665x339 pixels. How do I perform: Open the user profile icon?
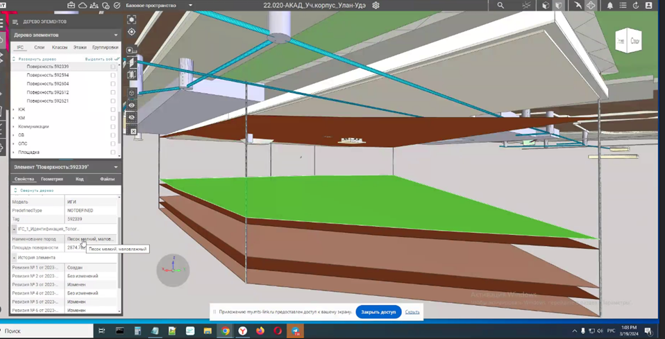pos(648,6)
